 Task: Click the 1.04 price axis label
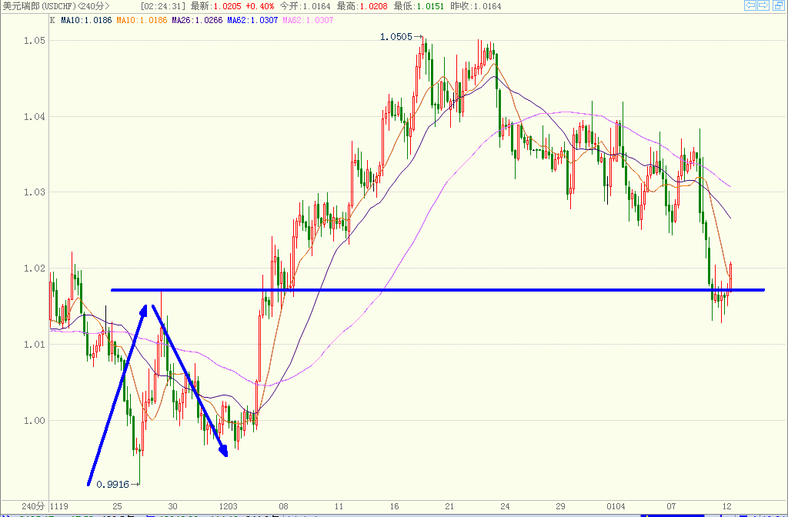coord(34,117)
